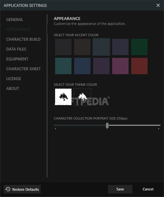Cancel the settings changes
164x197 pixels.
pyautogui.click(x=148, y=189)
